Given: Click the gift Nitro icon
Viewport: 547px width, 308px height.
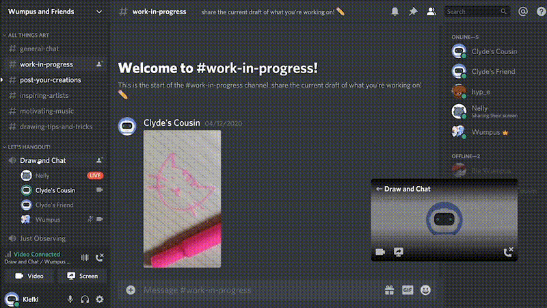Looking at the screenshot, I should [x=389, y=290].
